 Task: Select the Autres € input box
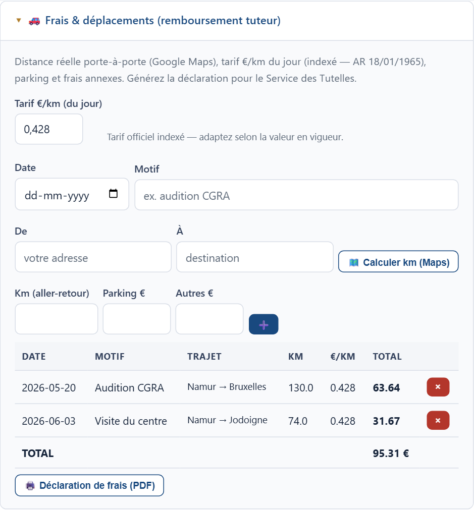[209, 319]
